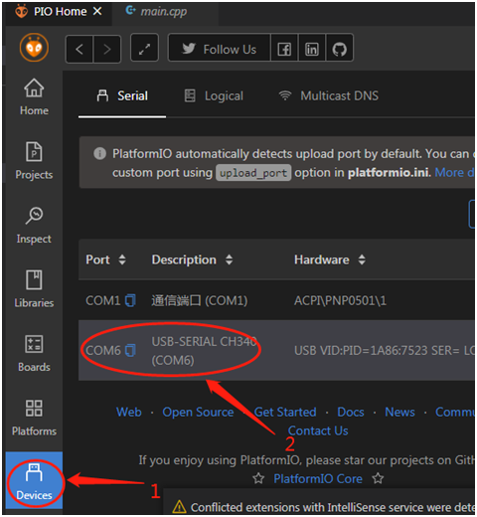Open the Devices sidebar page
The width and height of the screenshot is (477, 517).
click(x=34, y=480)
